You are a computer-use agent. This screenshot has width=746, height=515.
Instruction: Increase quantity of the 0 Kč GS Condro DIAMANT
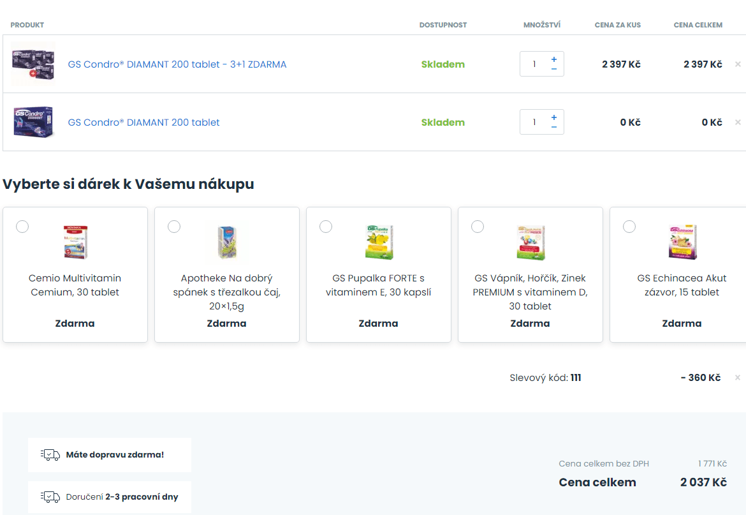coord(554,117)
